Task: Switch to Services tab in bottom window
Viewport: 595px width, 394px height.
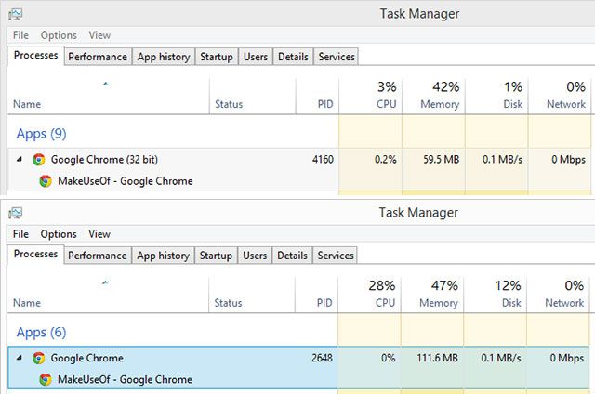Action: click(x=336, y=256)
